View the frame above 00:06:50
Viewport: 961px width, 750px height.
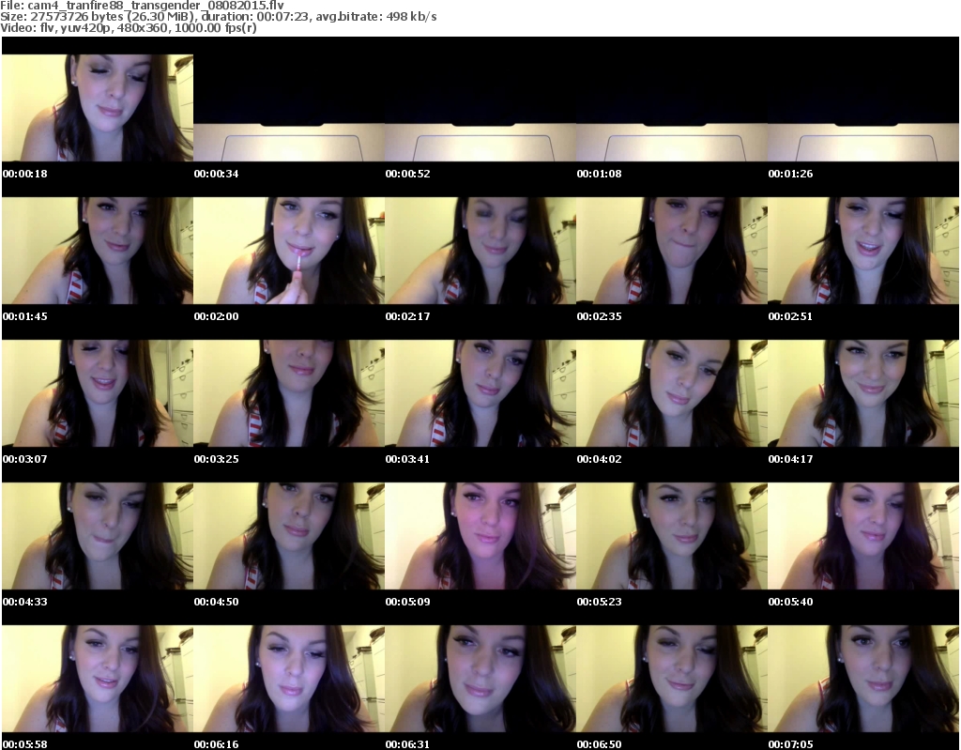[x=671, y=679]
